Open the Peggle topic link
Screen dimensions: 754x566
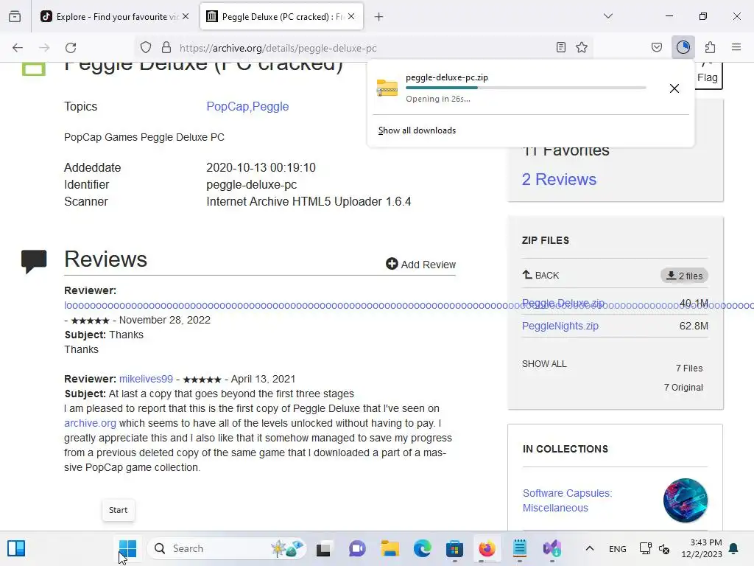coord(270,106)
